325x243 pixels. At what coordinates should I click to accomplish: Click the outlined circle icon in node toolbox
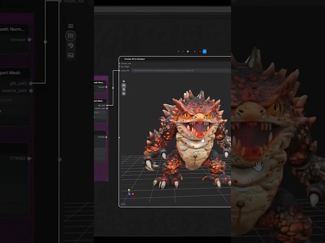(x=183, y=51)
